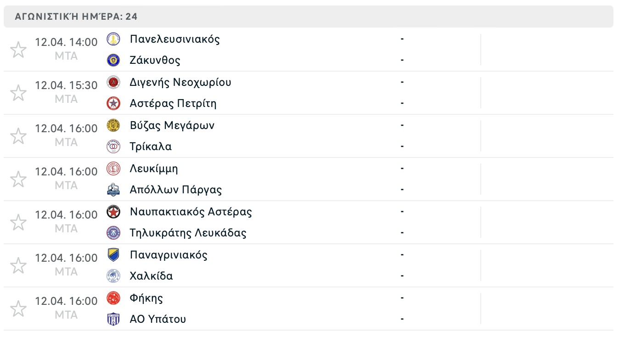Click the Βύζας Μεγάρων team logo
The width and height of the screenshot is (619, 337).
click(113, 125)
